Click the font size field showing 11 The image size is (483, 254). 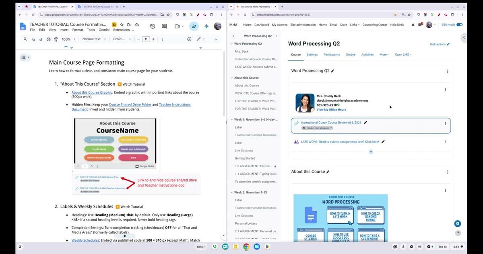click(x=146, y=39)
